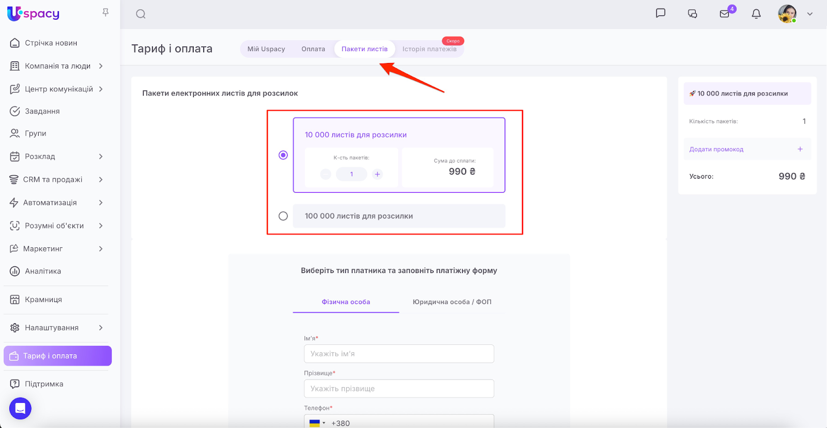The width and height of the screenshot is (827, 428).
Task: Switch to the Оплата tab
Action: [x=313, y=49]
